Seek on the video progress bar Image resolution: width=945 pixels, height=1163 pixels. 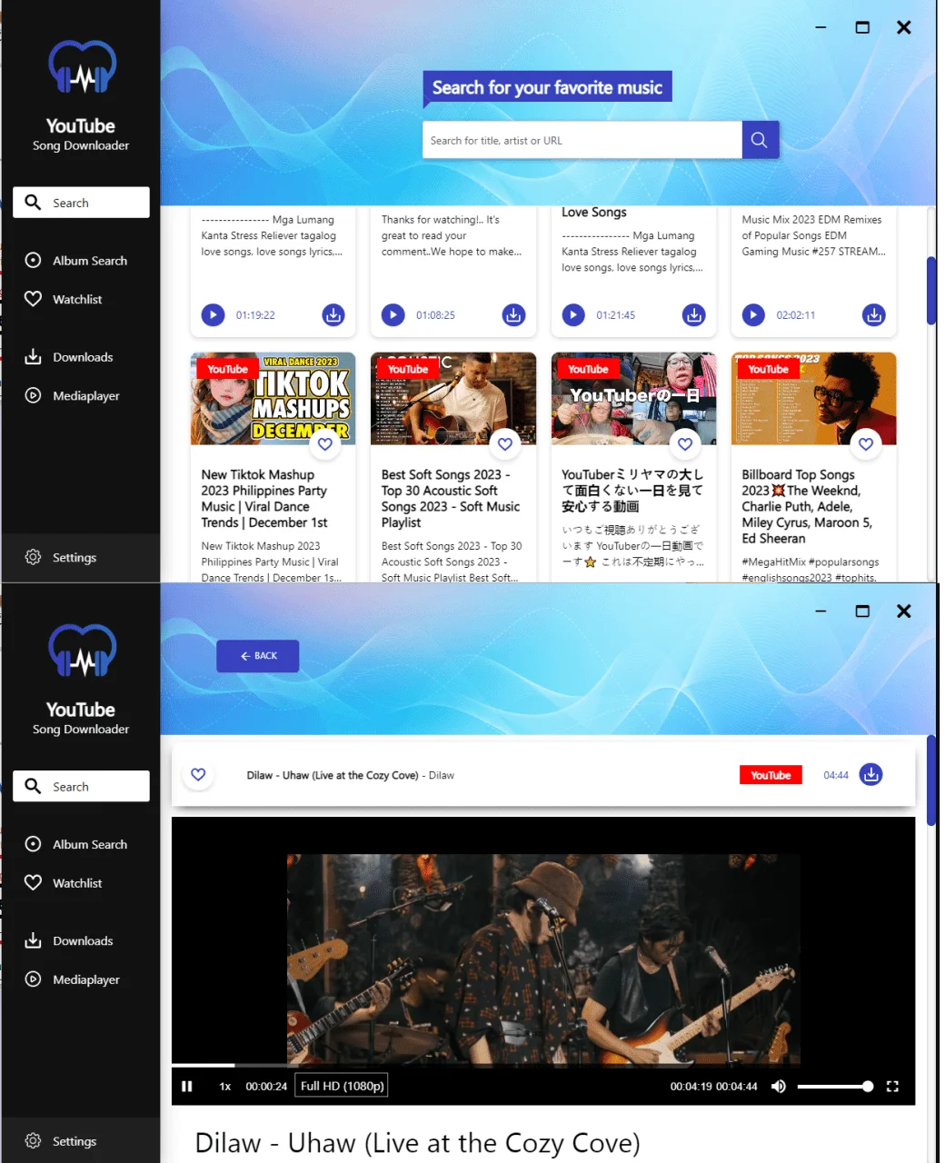point(543,1065)
